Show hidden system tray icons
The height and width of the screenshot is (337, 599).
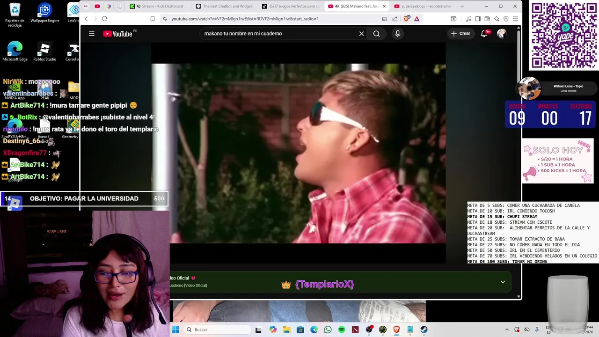[x=507, y=330]
